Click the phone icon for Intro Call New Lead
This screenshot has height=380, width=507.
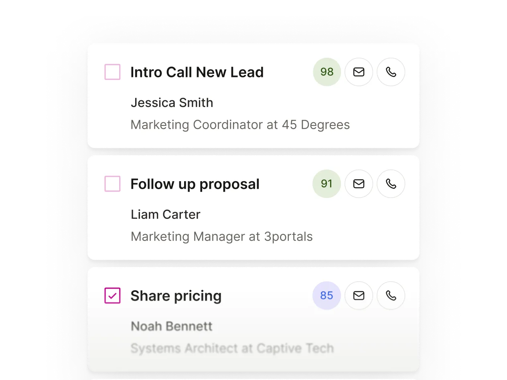(391, 72)
